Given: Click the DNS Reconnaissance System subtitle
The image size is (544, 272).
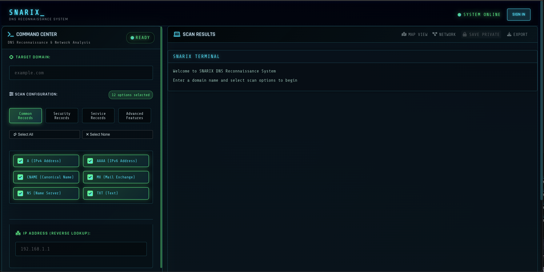Looking at the screenshot, I should [x=38, y=19].
